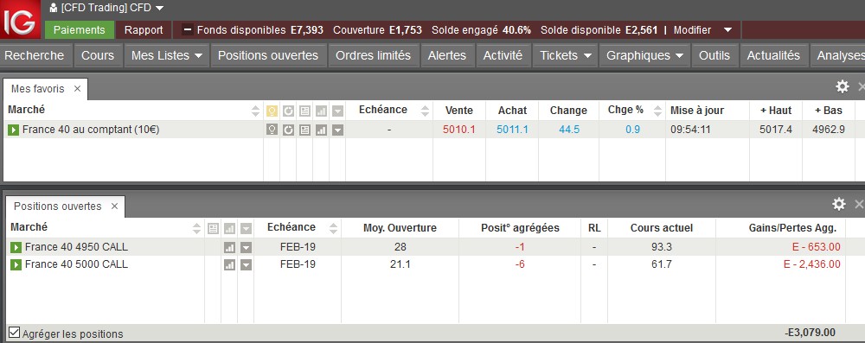This screenshot has width=865, height=343.
Task: Open the row dropdown for France 40 au comptant
Action: [337, 130]
